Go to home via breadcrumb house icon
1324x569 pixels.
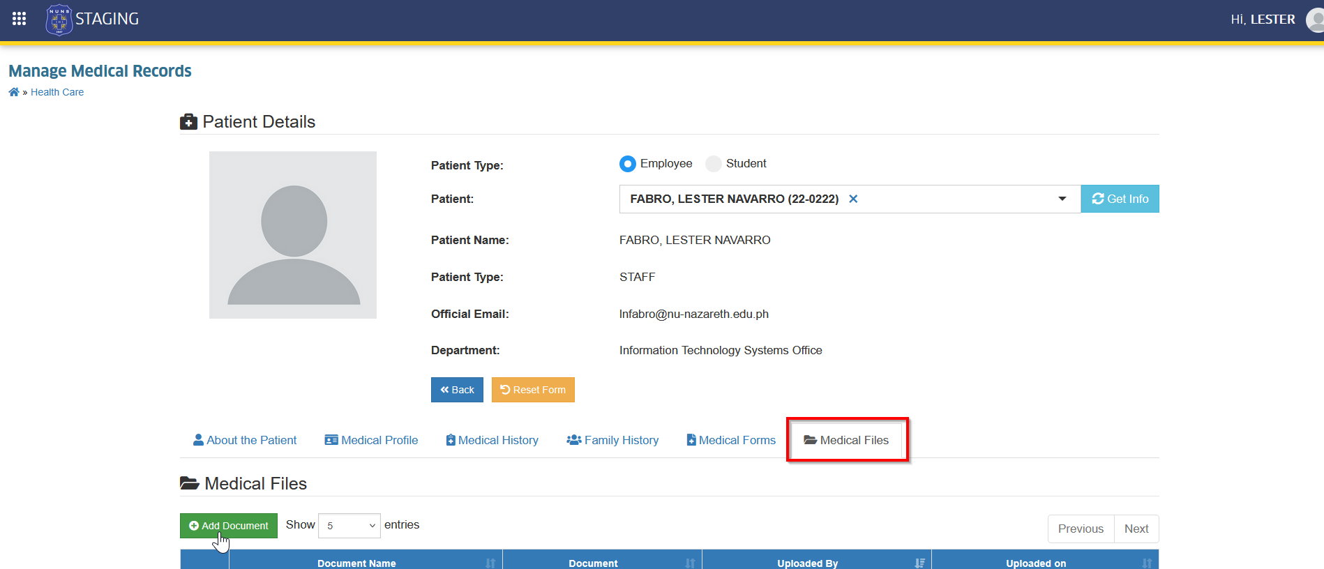click(x=14, y=92)
